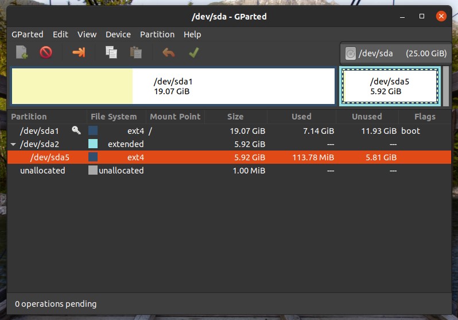This screenshot has width=458, height=320.
Task: Open the GParted menu
Action: (x=27, y=34)
